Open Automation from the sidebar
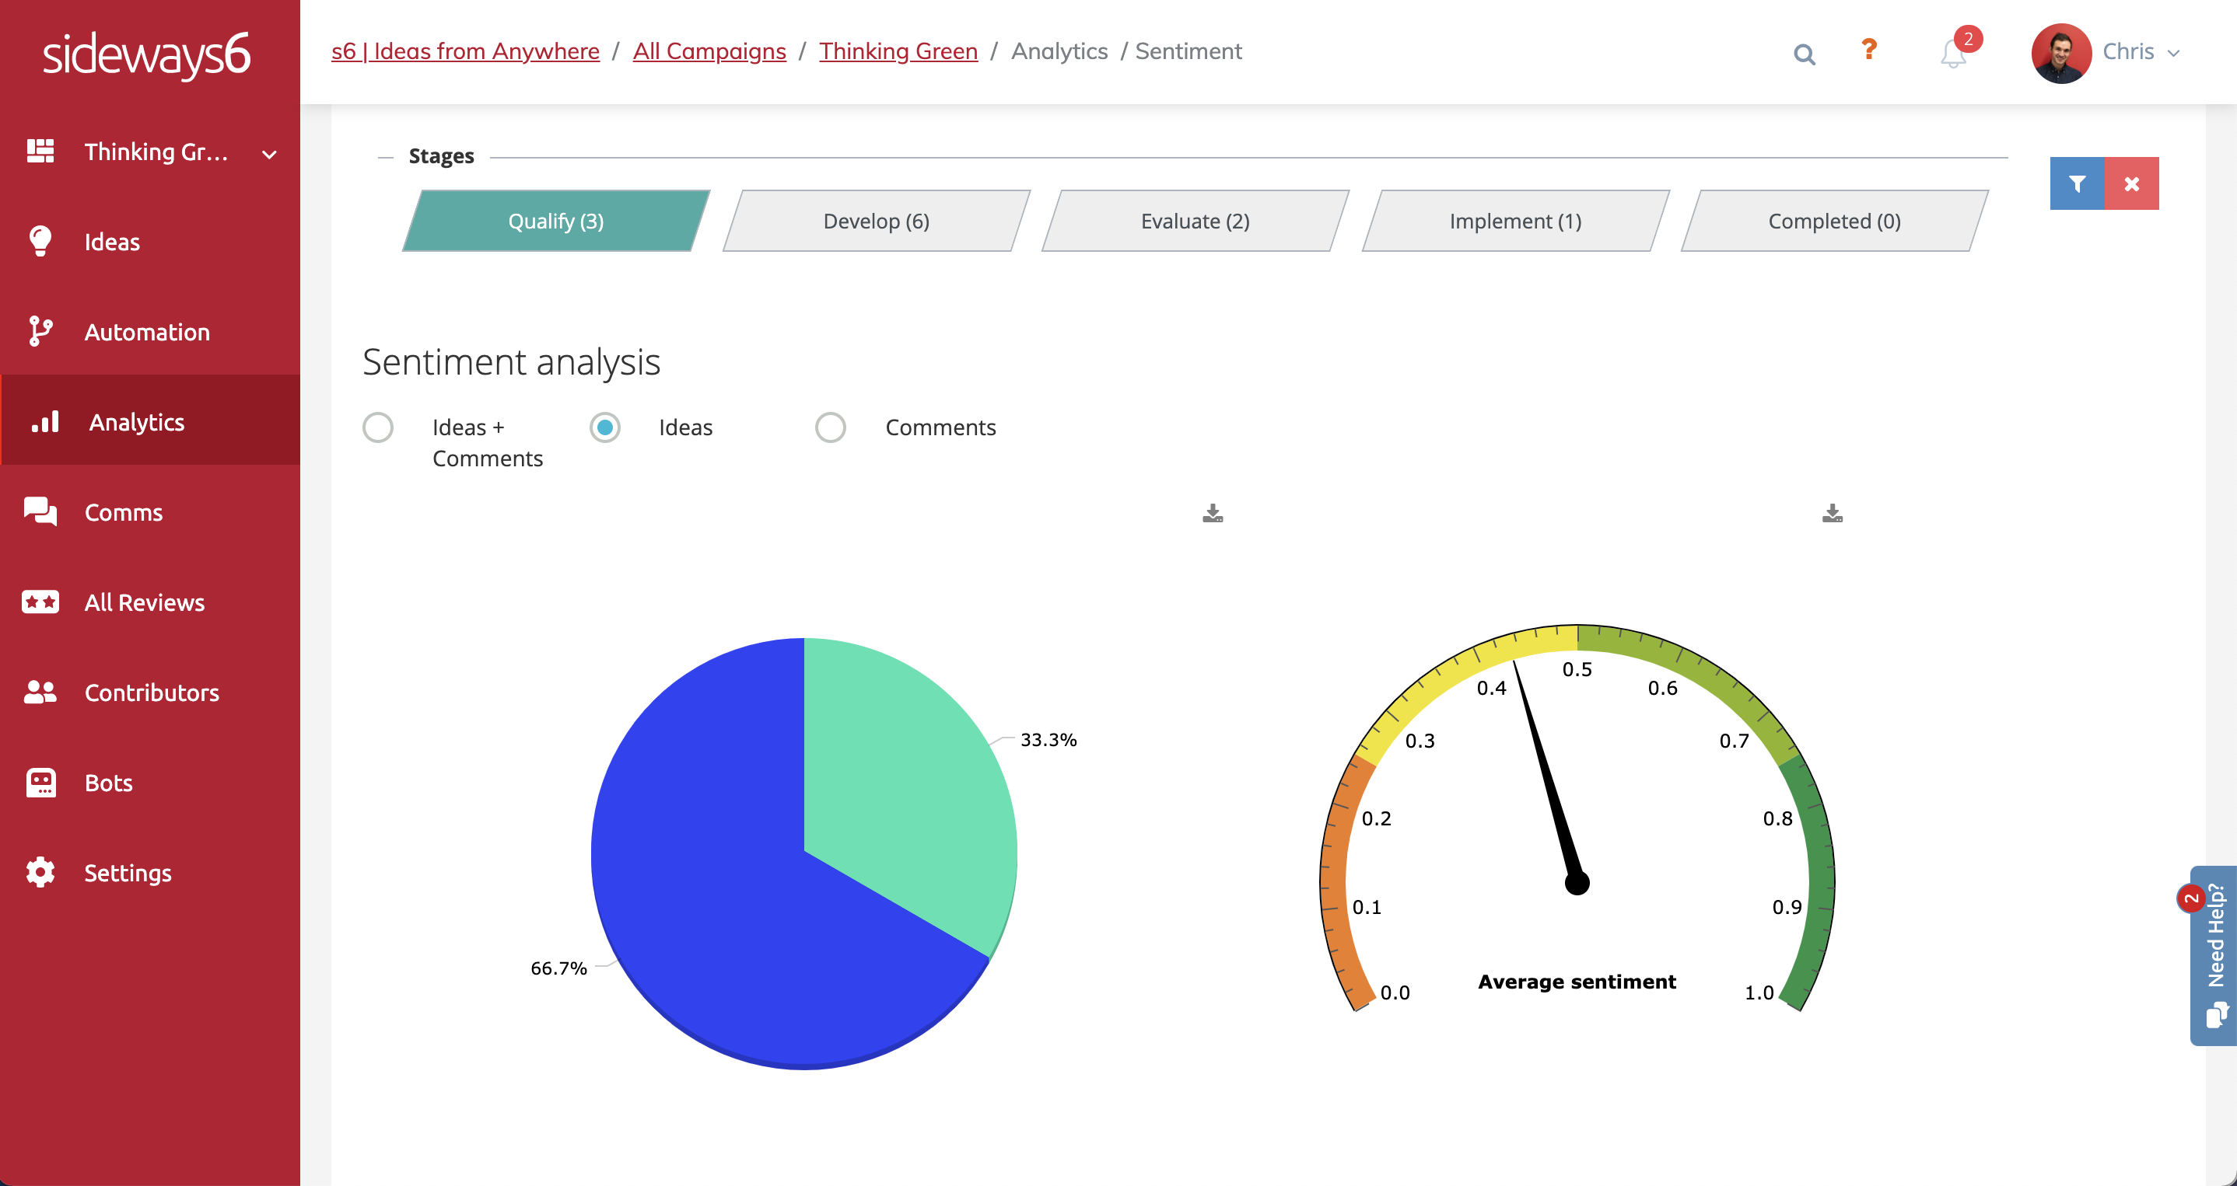 147,333
